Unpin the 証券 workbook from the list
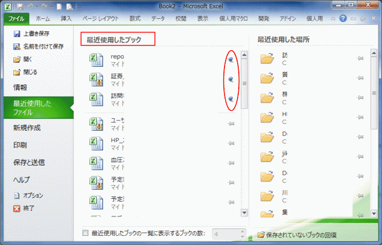 point(231,79)
